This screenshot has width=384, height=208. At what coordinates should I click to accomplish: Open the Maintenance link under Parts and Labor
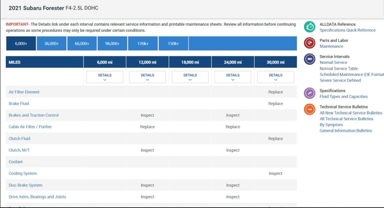[331, 46]
